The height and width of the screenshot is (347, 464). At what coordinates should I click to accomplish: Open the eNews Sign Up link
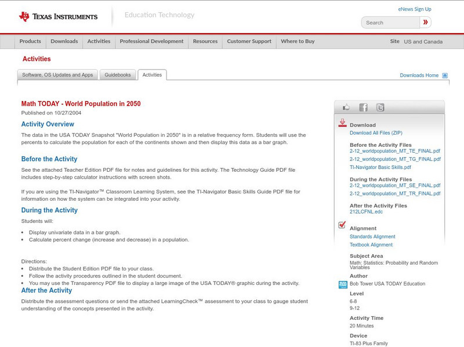[415, 9]
